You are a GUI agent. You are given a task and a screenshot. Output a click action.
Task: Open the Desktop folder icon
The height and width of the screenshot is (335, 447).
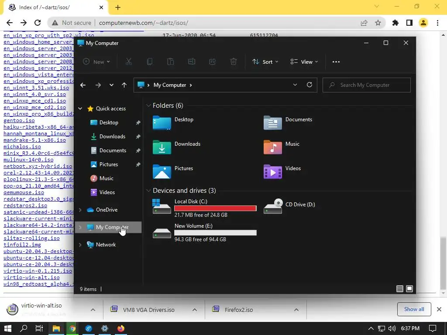click(162, 123)
